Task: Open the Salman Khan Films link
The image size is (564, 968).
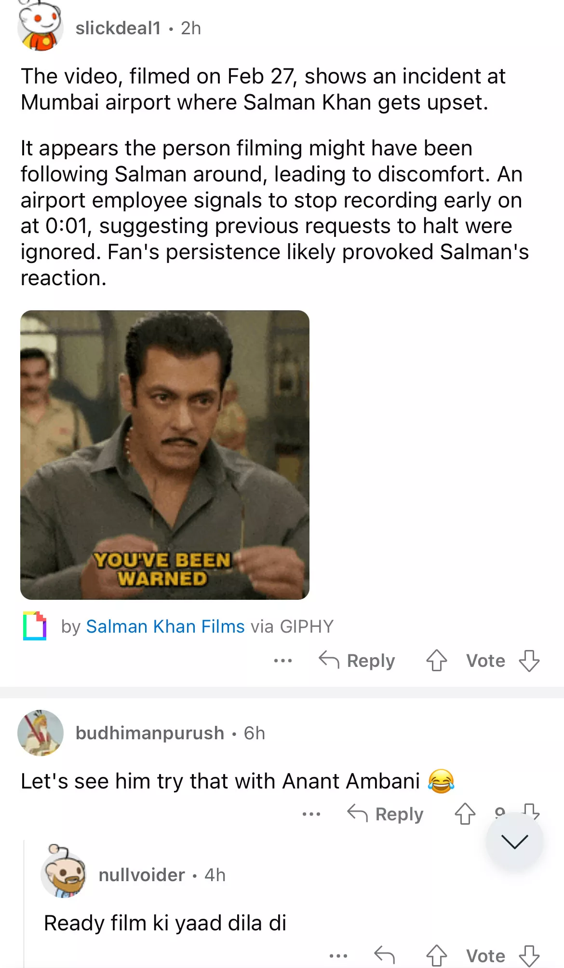Action: pos(165,626)
